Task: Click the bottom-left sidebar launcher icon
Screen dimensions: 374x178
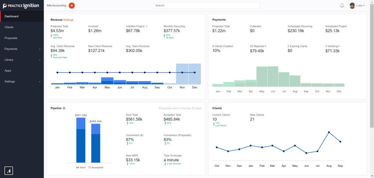Action: coord(8,170)
